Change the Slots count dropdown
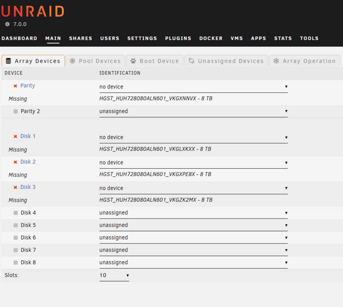 pyautogui.click(x=114, y=275)
